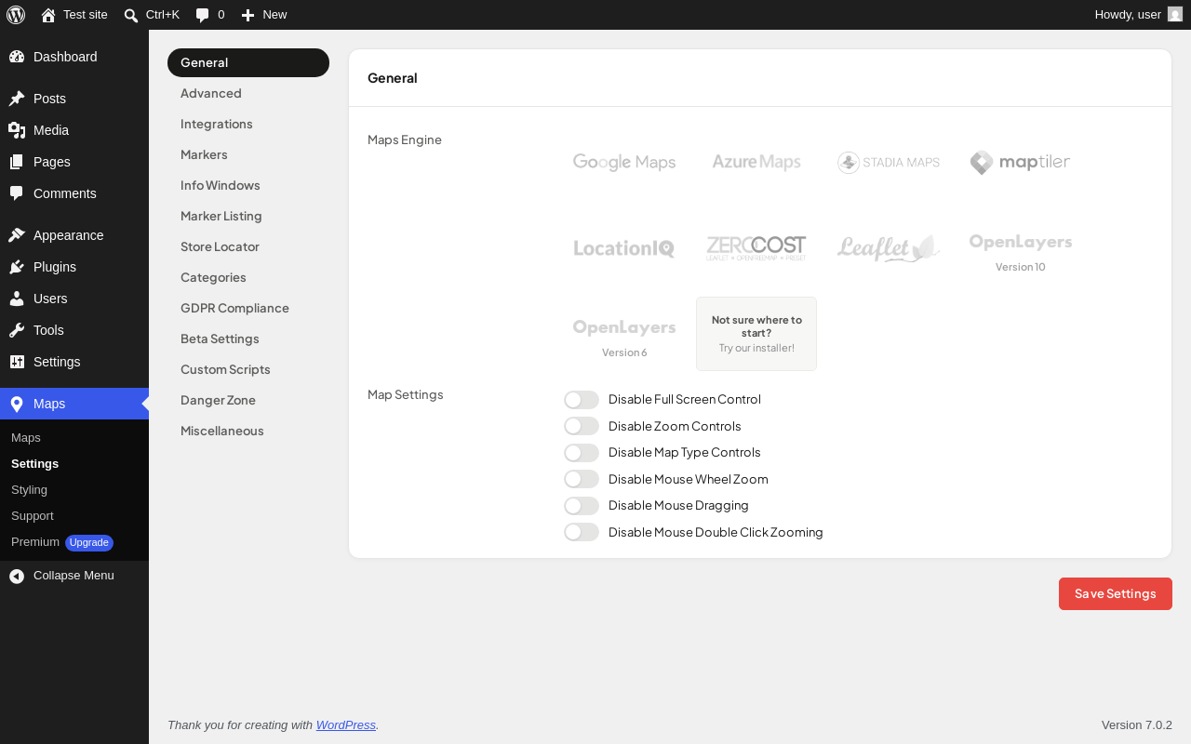The image size is (1191, 744).
Task: Select the Azure Maps engine logo
Action: coord(756,163)
